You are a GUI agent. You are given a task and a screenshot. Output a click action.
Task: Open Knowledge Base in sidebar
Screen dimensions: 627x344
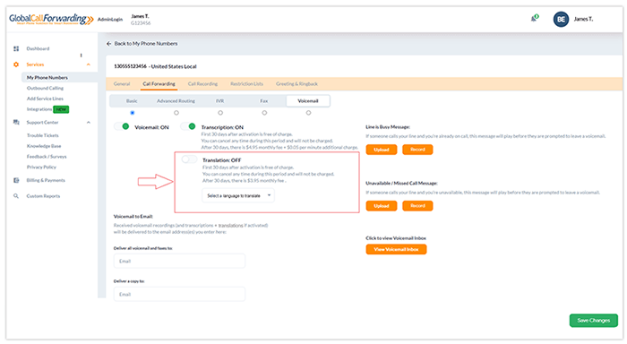point(44,146)
